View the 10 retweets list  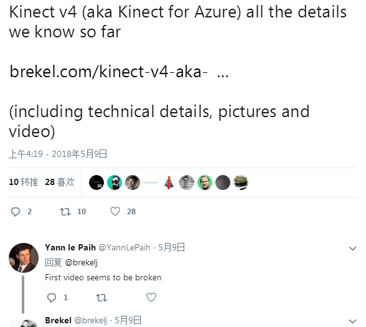pos(24,182)
